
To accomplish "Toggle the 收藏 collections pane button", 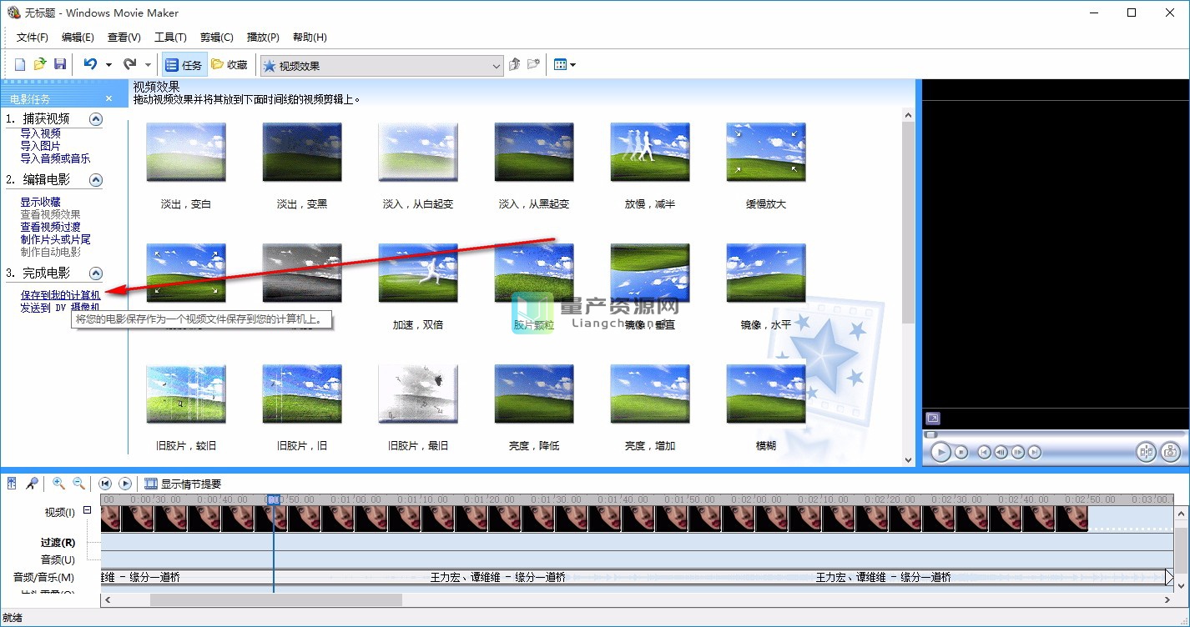I will pos(229,65).
